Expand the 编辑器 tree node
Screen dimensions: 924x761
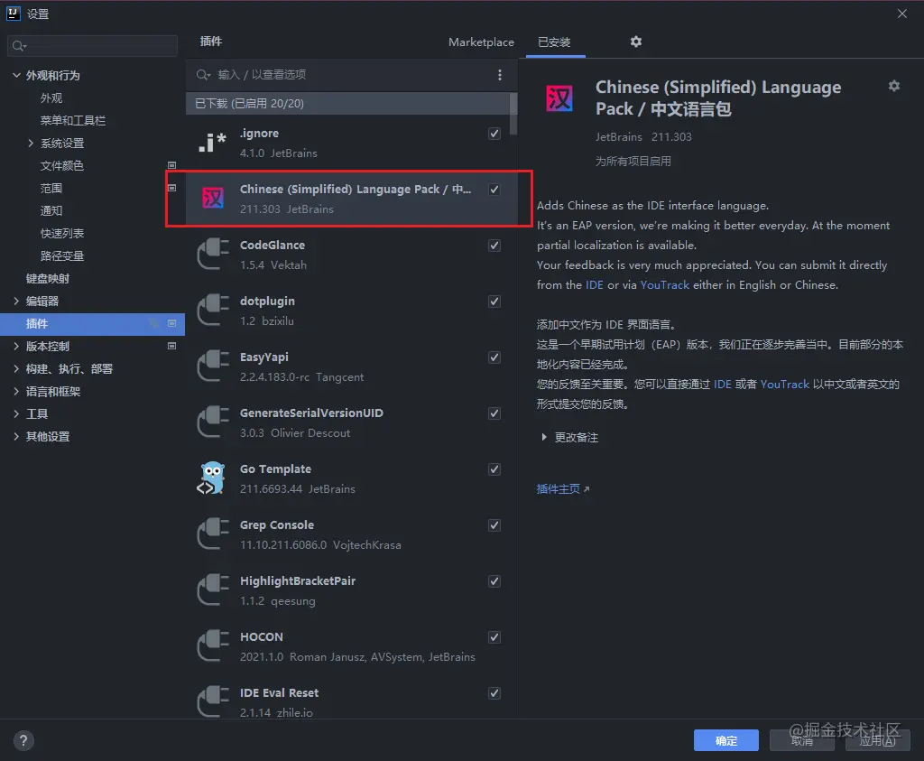pos(16,301)
